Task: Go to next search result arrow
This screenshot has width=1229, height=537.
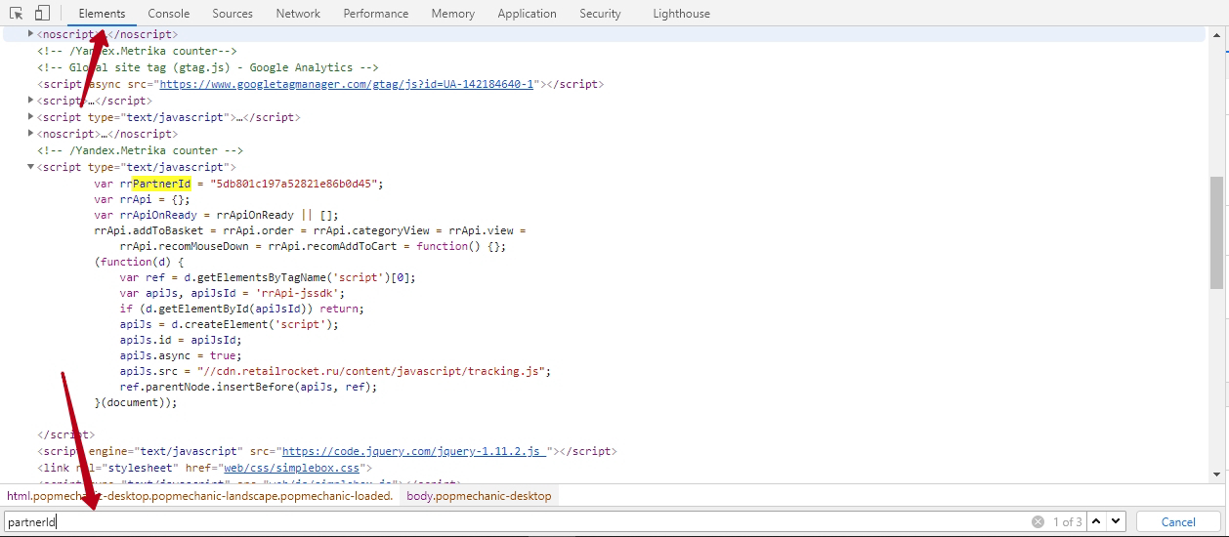Action: tap(1116, 521)
